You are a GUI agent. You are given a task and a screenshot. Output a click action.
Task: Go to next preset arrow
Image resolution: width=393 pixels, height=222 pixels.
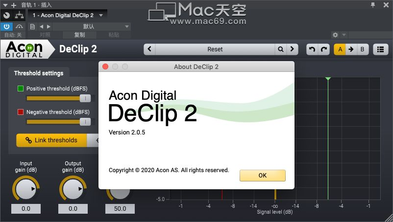point(292,49)
